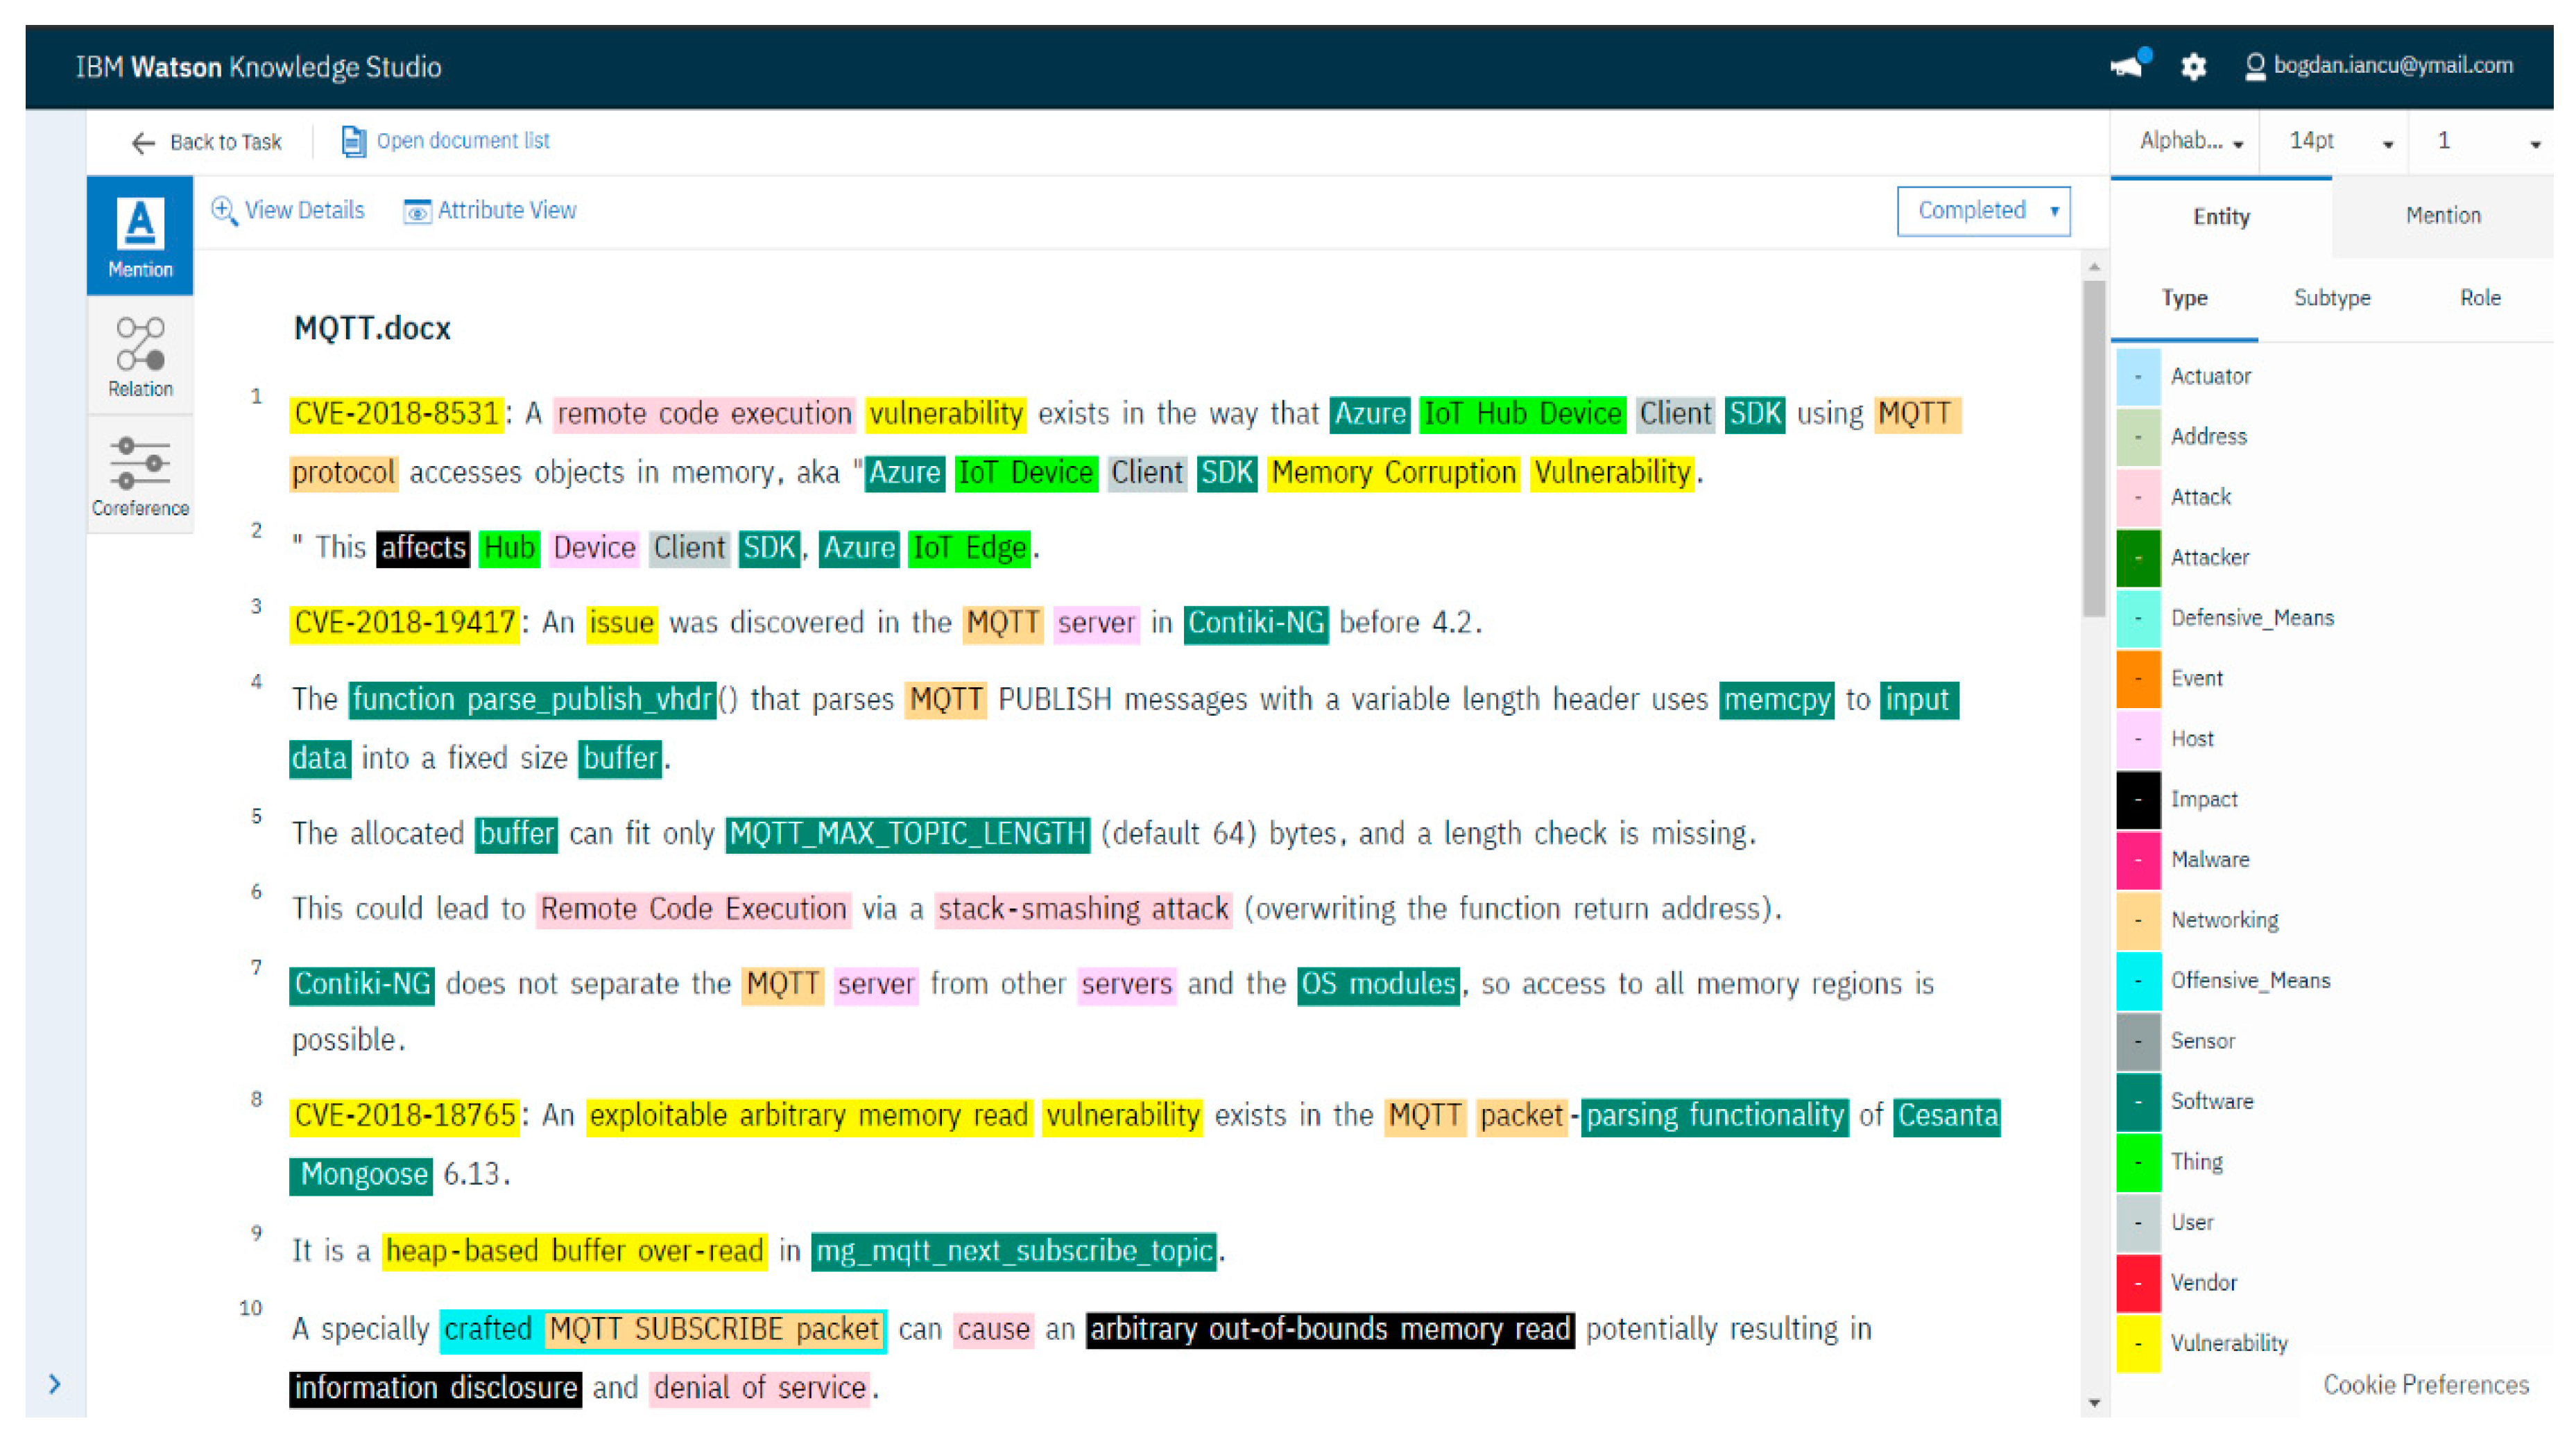Click the user account profile icon
This screenshot has width=2576, height=1446.
point(2255,67)
